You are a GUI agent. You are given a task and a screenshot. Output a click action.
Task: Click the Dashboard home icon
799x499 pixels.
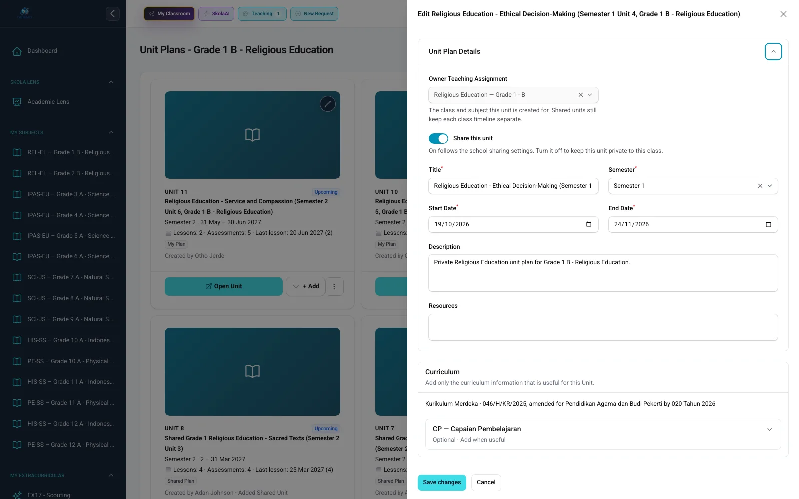pos(17,51)
